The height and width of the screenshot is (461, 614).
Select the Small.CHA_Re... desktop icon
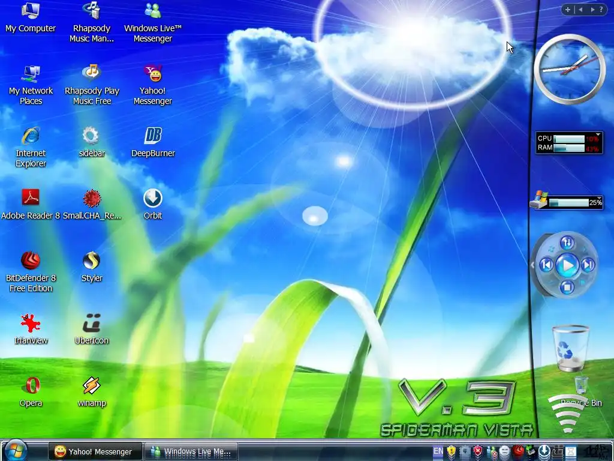[92, 204]
